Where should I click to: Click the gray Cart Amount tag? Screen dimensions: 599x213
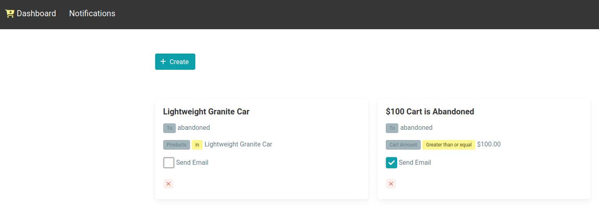click(403, 145)
